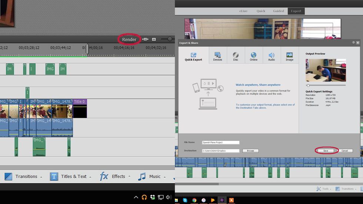
Task: Choose the Audio export tab
Action: click(x=272, y=56)
